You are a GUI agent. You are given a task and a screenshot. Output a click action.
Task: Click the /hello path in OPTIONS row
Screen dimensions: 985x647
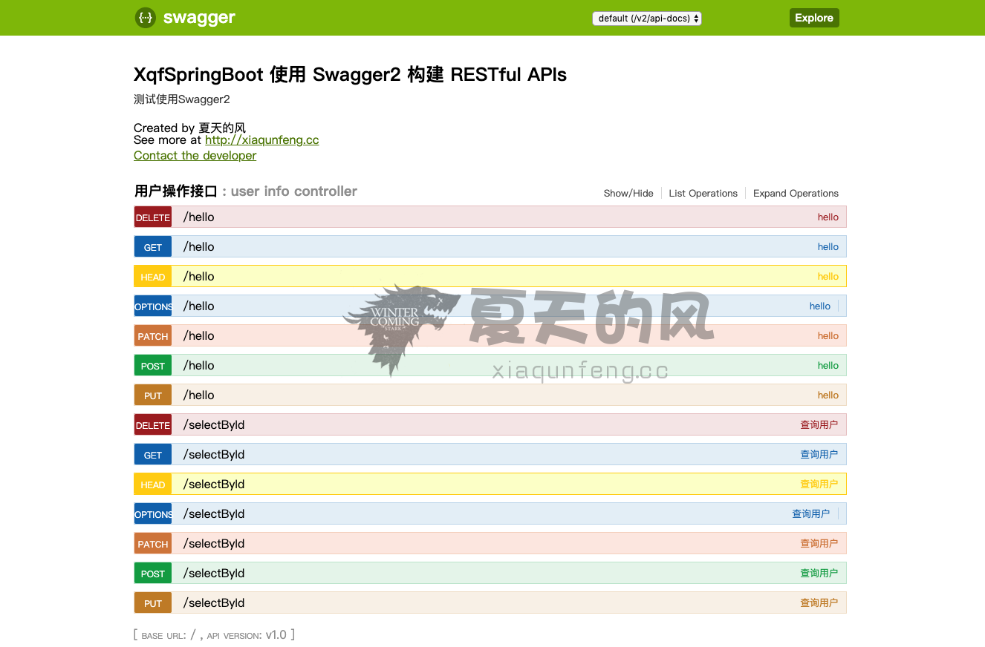199,306
